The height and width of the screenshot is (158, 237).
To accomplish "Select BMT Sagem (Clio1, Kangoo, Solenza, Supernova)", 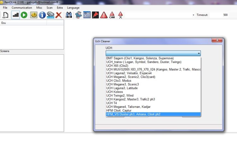I will [153, 58].
